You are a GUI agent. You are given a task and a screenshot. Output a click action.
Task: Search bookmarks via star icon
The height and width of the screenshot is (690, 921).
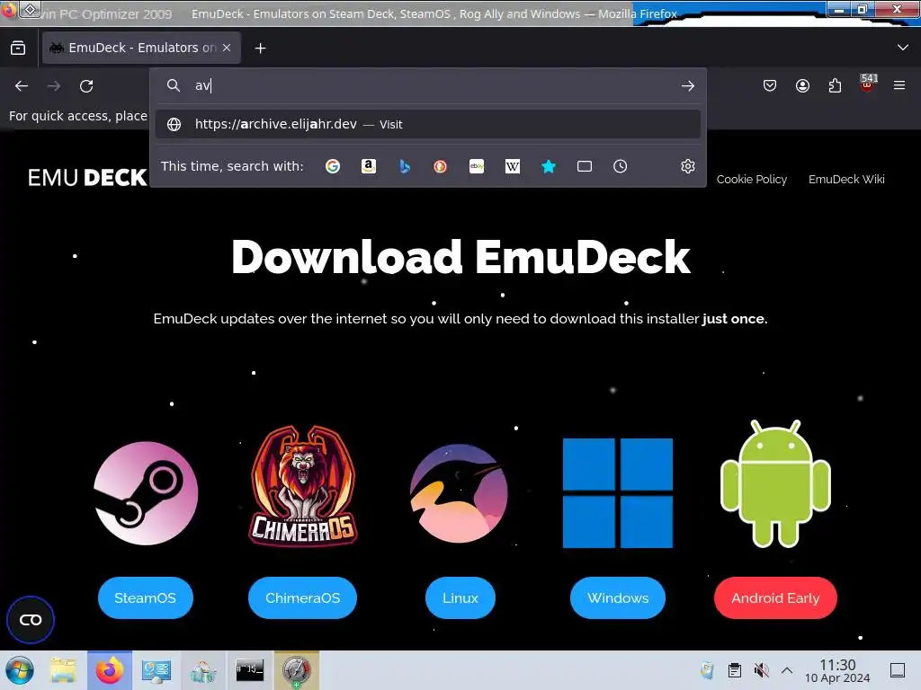[x=549, y=166]
